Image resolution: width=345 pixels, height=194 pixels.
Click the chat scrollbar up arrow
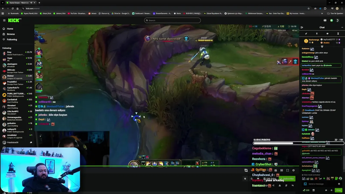[343, 48]
